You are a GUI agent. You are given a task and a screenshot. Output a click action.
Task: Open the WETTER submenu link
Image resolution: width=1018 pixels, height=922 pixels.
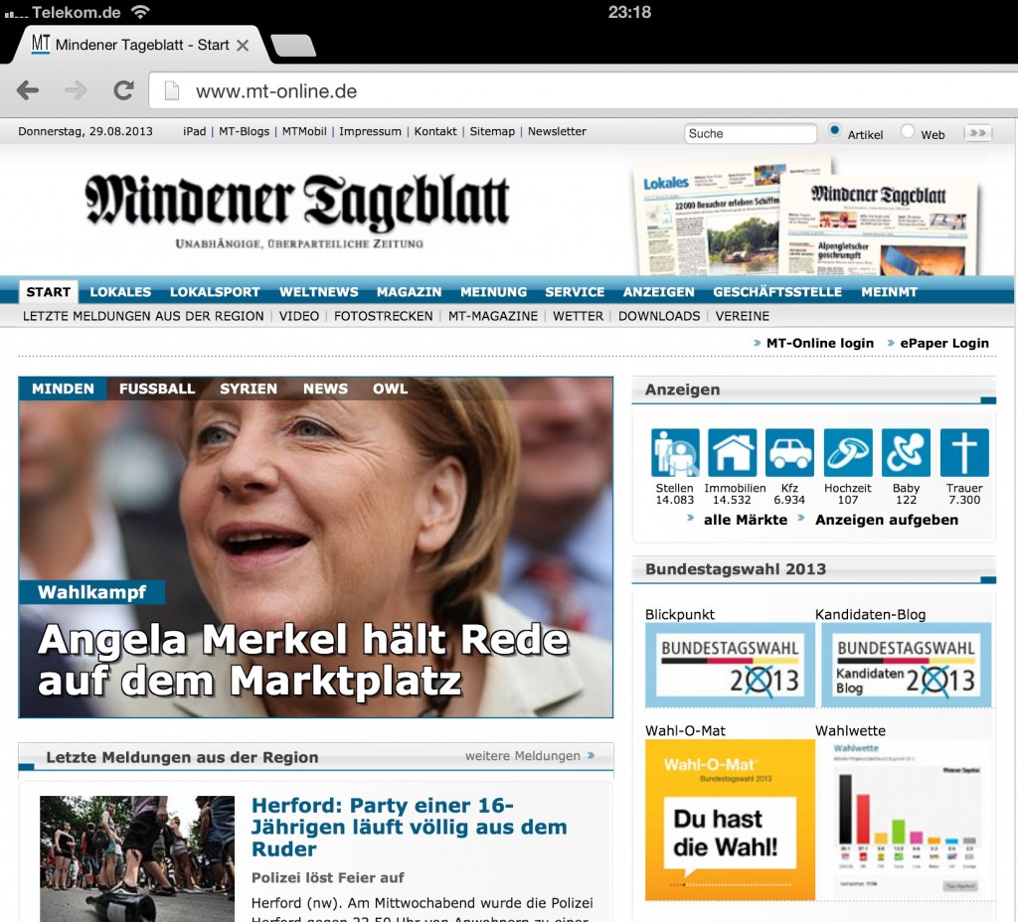579,316
